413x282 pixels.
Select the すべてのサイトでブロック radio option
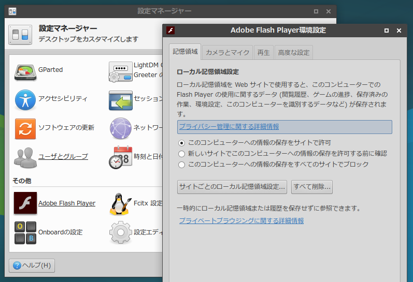pyautogui.click(x=181, y=165)
